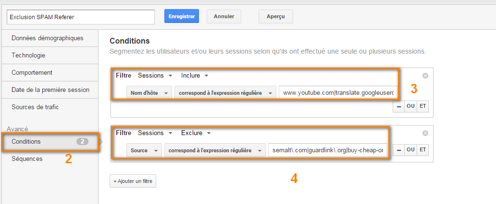Open the Nom d'hôte dimension dropdown
The height and width of the screenshot is (204, 496).
click(x=149, y=93)
